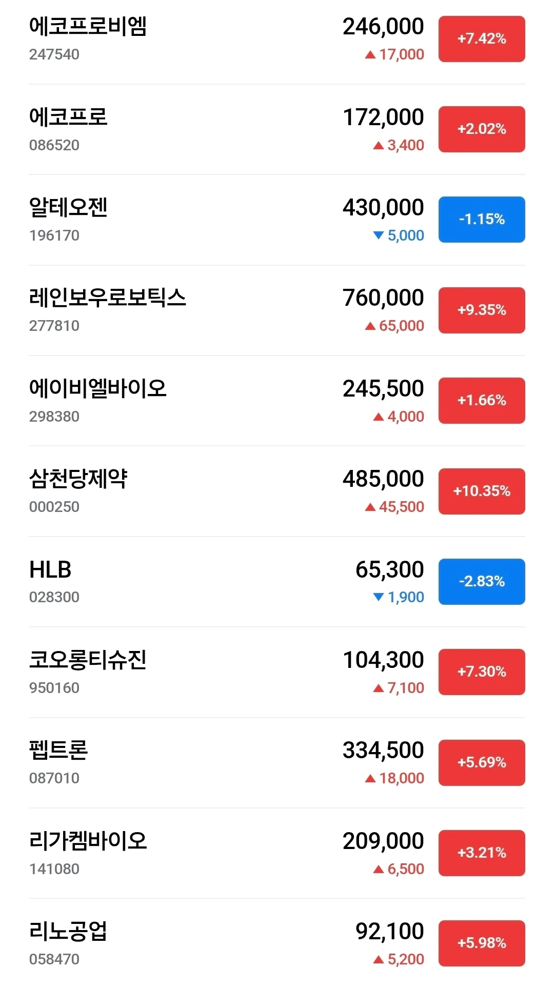
Task: Tap the +7.30% red badge
Action: [482, 672]
